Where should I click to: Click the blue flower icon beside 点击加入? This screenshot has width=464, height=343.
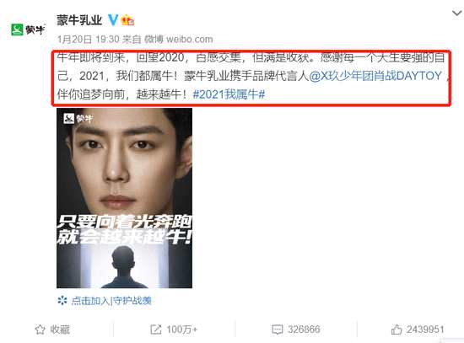(x=62, y=301)
